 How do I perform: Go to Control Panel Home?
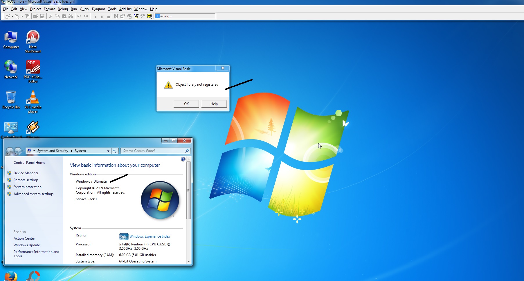click(29, 163)
